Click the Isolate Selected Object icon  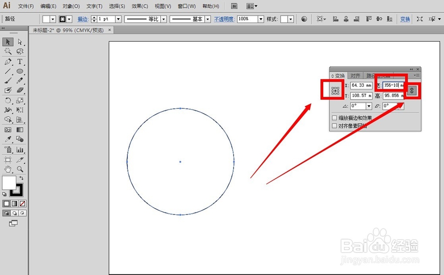[x=420, y=19]
